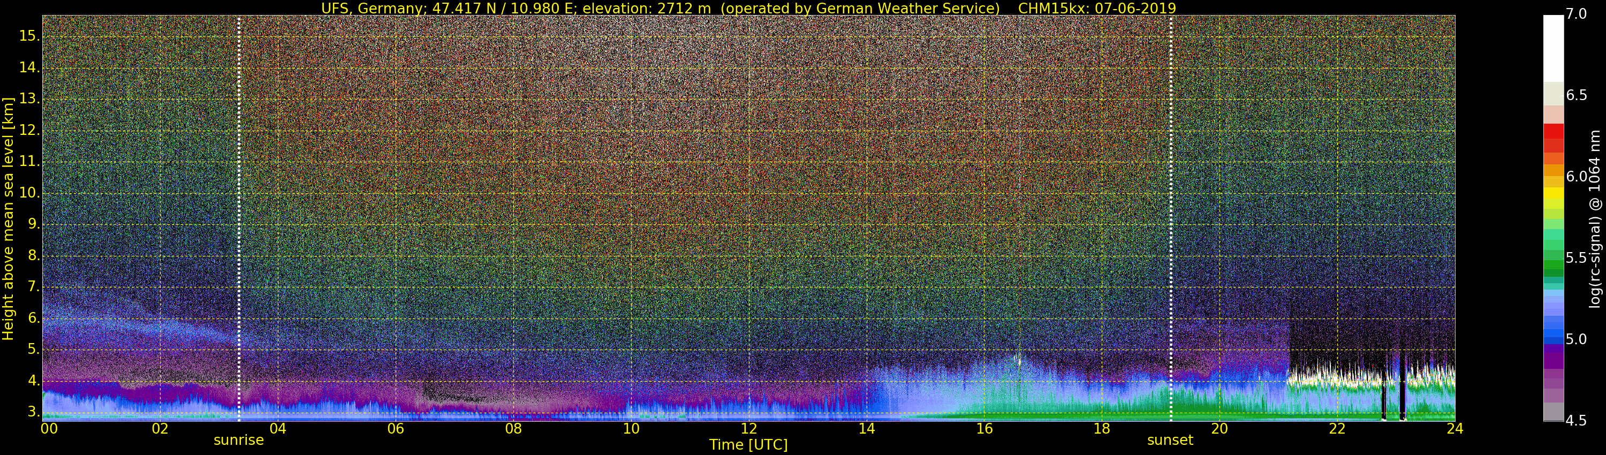
Task: Click the white dotted sunset marker line
Action: [1171, 218]
